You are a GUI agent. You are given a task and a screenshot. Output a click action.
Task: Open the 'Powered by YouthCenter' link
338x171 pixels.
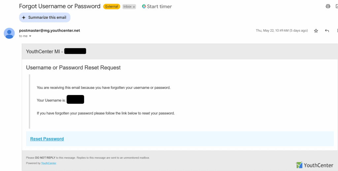[49, 163]
